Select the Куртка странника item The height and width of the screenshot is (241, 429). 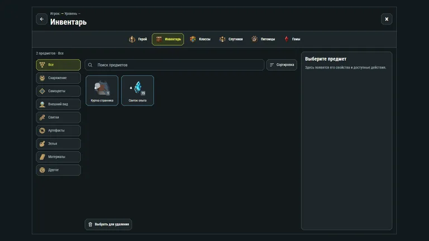pos(102,90)
